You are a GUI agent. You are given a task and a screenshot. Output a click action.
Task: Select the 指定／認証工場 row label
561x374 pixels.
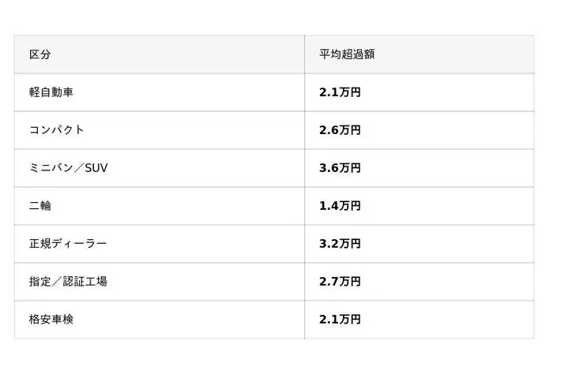tap(68, 282)
